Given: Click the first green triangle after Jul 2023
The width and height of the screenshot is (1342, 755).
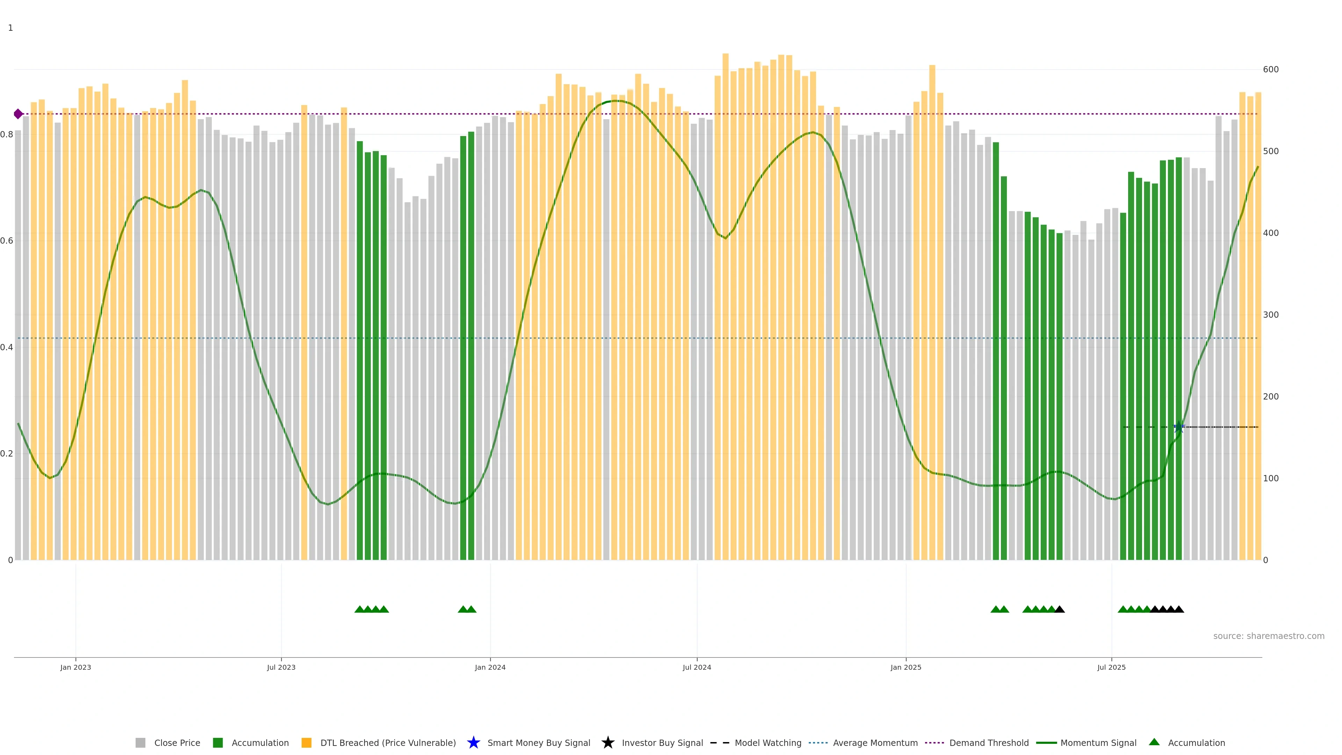Looking at the screenshot, I should pyautogui.click(x=360, y=609).
